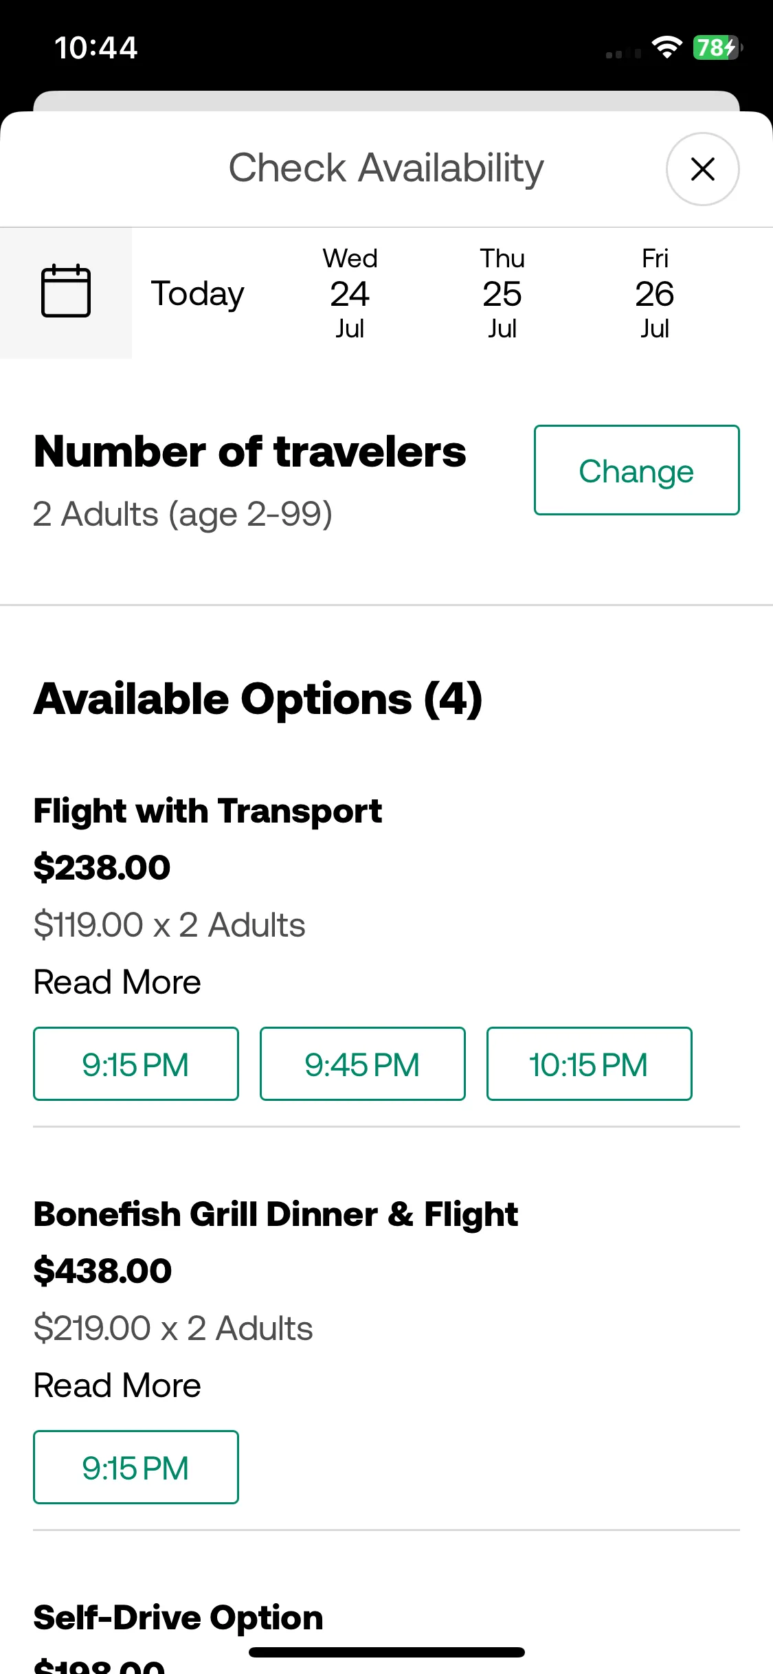Select the 10:15 PM time slot
Screen dimensions: 773x1674
tap(590, 1064)
